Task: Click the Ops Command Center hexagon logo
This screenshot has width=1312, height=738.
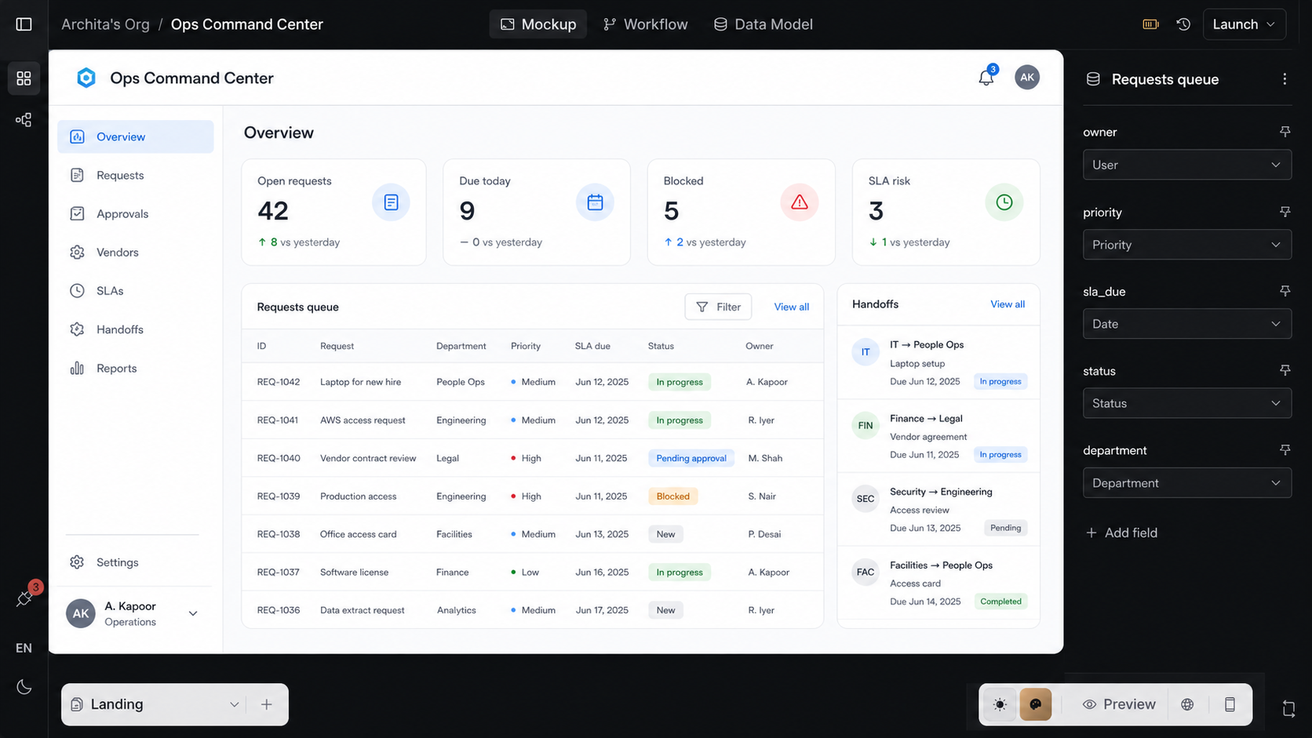Action: click(x=86, y=78)
